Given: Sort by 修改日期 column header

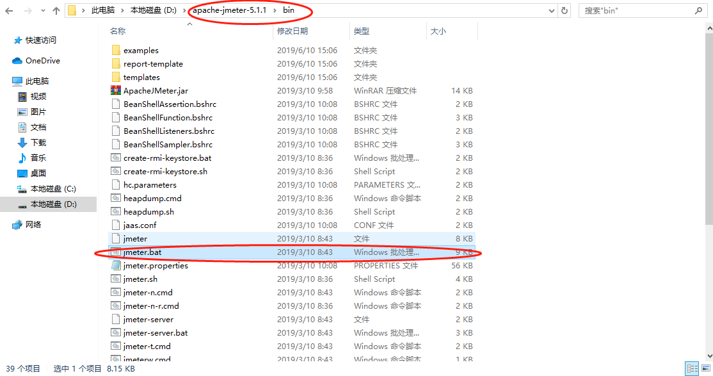Looking at the screenshot, I should point(292,31).
